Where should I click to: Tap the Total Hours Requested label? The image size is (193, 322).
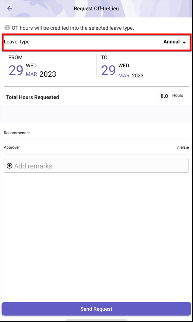coord(32,97)
